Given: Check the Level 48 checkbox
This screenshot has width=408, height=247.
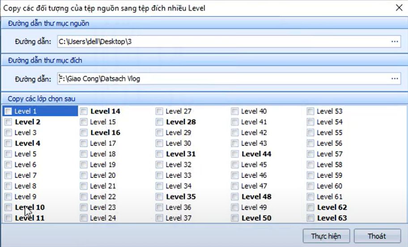Looking at the screenshot, I should pos(235,197).
